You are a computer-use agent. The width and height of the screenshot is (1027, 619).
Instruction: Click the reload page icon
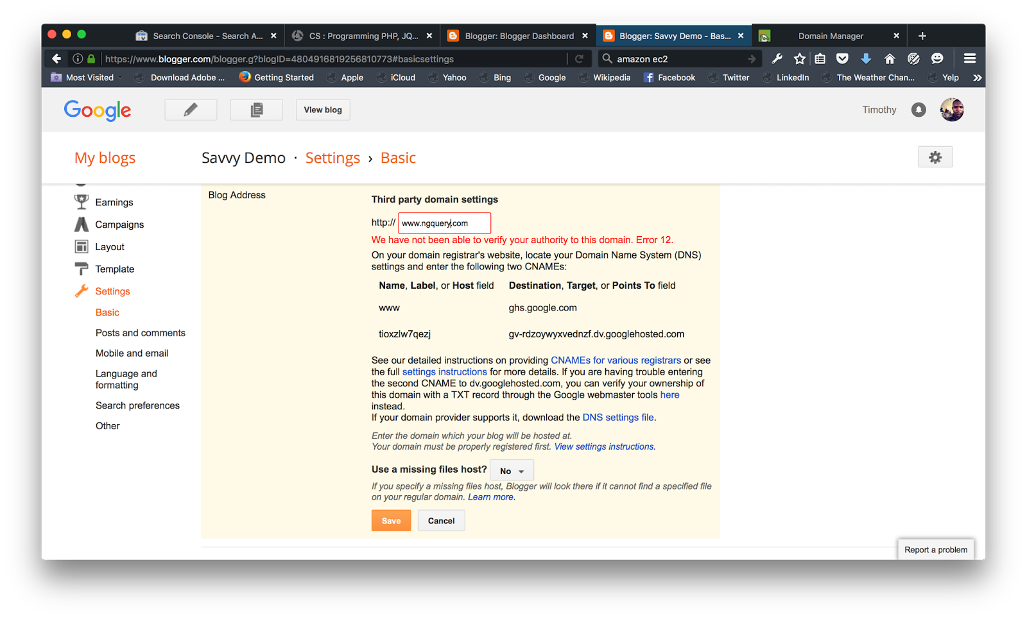579,58
